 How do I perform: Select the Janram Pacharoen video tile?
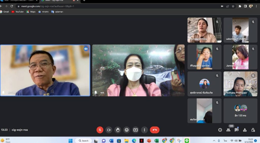click(240, 57)
